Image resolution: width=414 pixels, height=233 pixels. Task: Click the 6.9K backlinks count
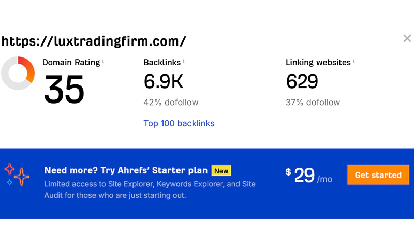[x=163, y=81]
